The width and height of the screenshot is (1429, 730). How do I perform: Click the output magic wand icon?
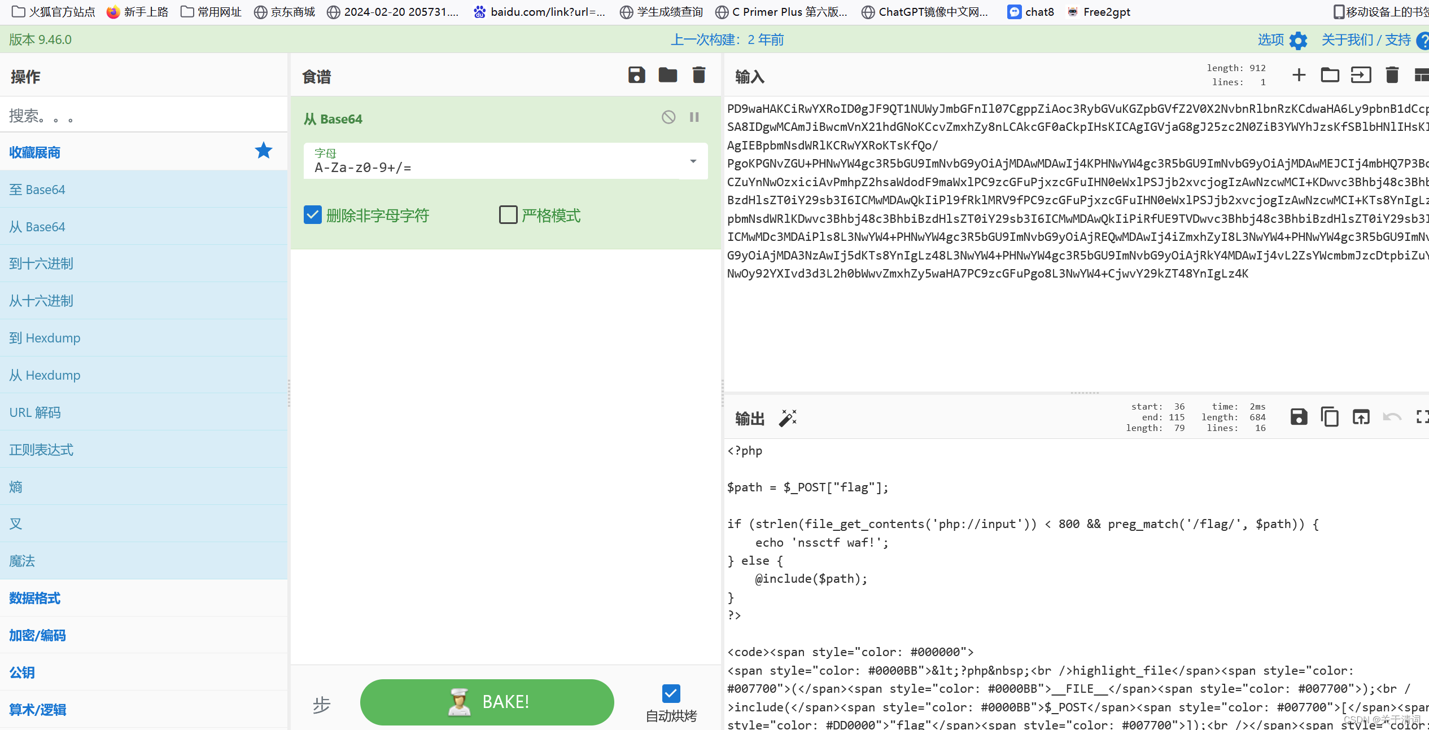click(788, 418)
